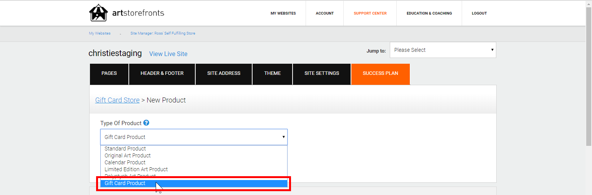592x195 pixels.
Task: Select Gift Card Product in list
Action: pyautogui.click(x=125, y=183)
